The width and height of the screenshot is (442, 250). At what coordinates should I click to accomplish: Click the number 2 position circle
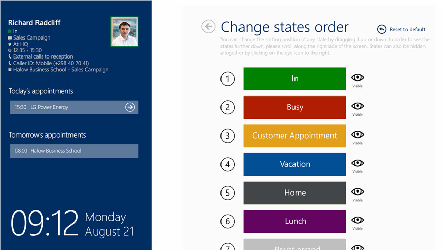pos(228,107)
